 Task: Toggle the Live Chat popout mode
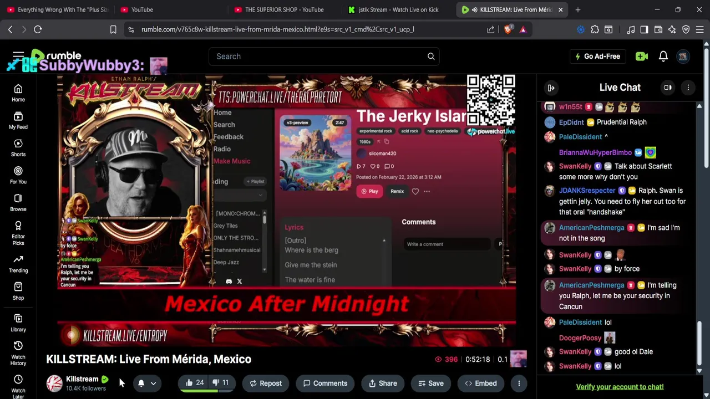668,88
